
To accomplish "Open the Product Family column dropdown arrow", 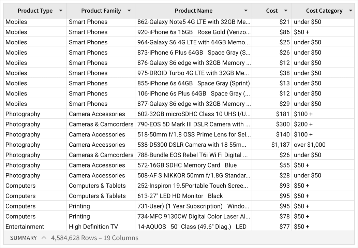I will [x=129, y=11].
